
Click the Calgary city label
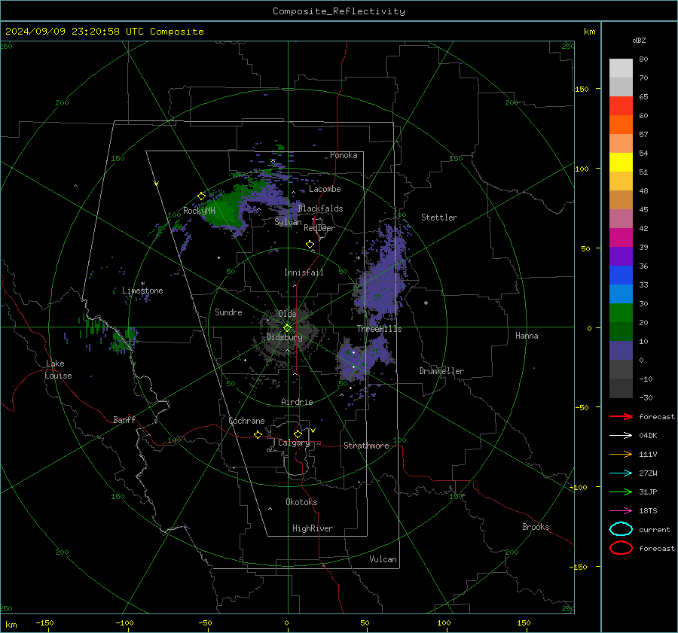pyautogui.click(x=294, y=443)
